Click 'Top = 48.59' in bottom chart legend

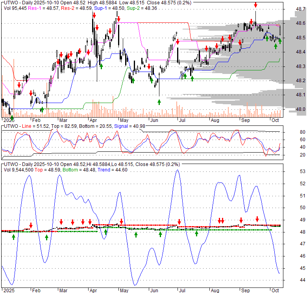click(x=48, y=170)
